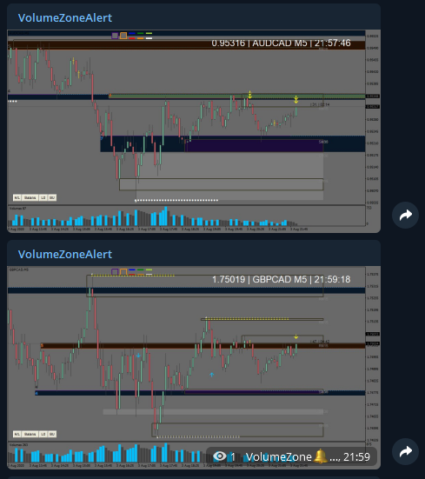Click the '1.75019 | GBPCAD M5 | 21:59:18' caption
The width and height of the screenshot is (425, 479).
pos(281,280)
